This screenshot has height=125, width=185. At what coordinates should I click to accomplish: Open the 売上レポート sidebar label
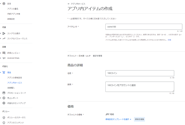(x=13, y=98)
